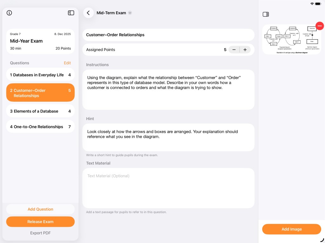Decrease assigned points with minus
Screen dimensions: 325x243
(234, 50)
